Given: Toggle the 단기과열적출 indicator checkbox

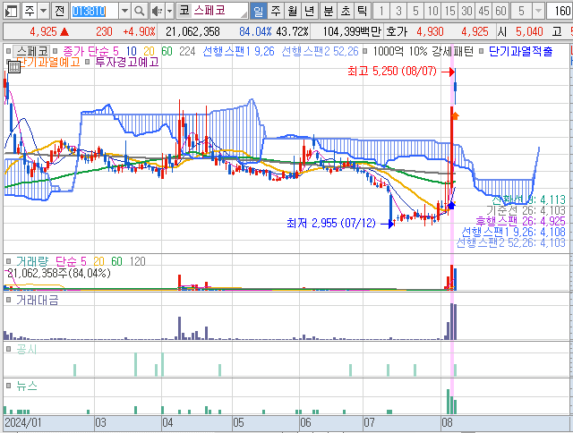Looking at the screenshot, I should point(482,51).
